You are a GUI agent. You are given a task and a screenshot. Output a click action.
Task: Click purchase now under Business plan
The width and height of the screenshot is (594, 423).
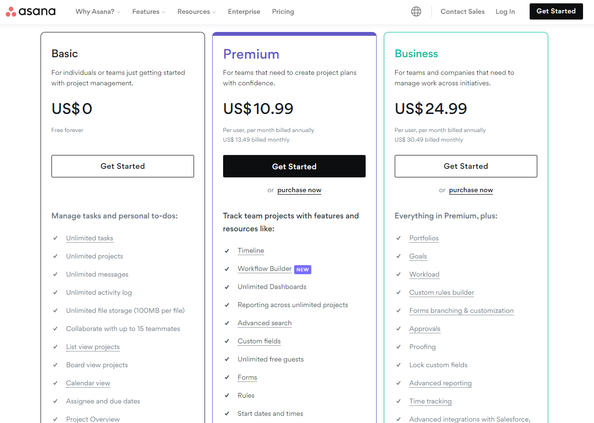pyautogui.click(x=471, y=190)
